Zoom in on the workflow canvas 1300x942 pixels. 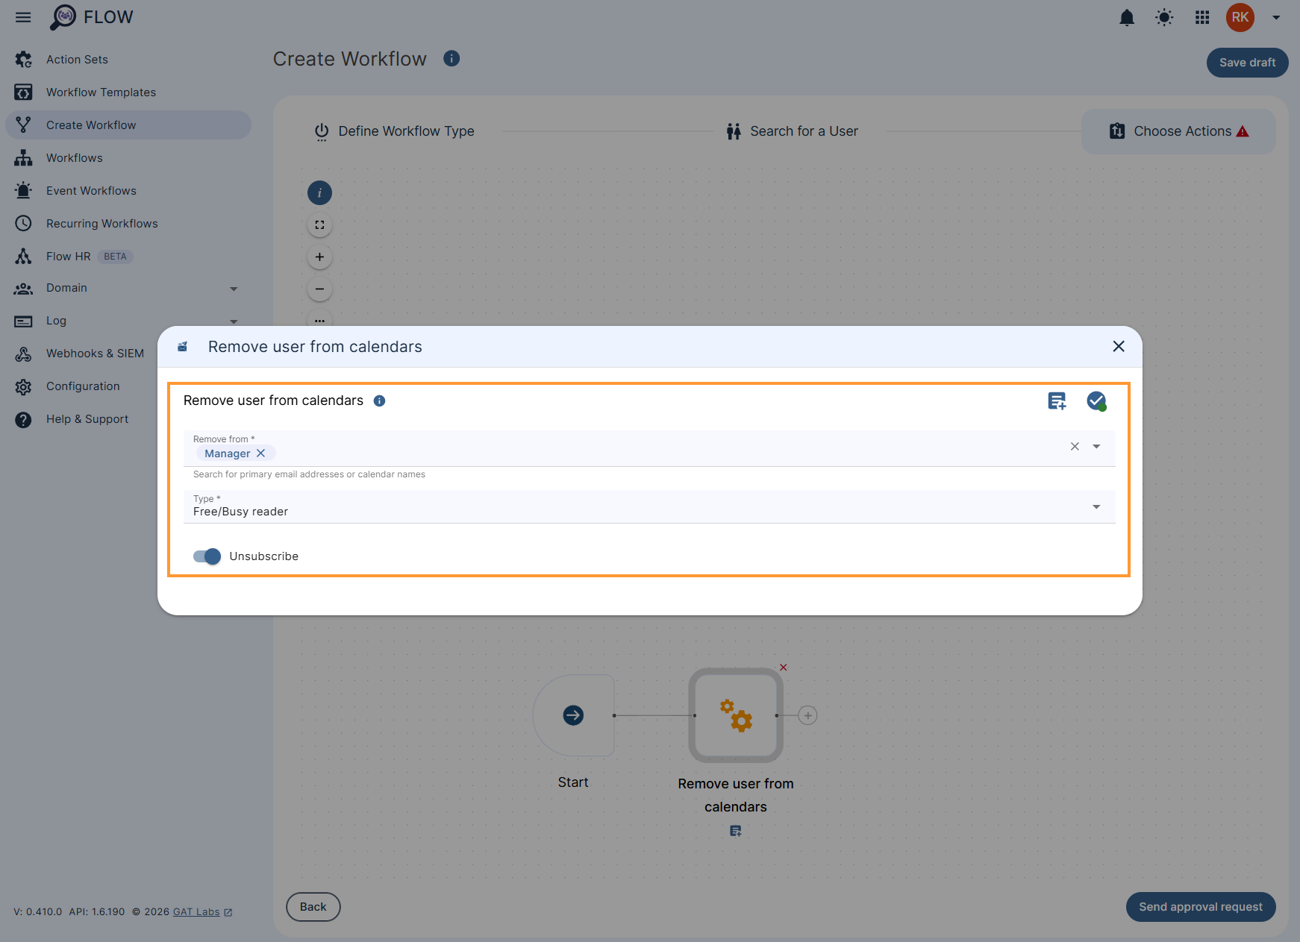click(319, 257)
